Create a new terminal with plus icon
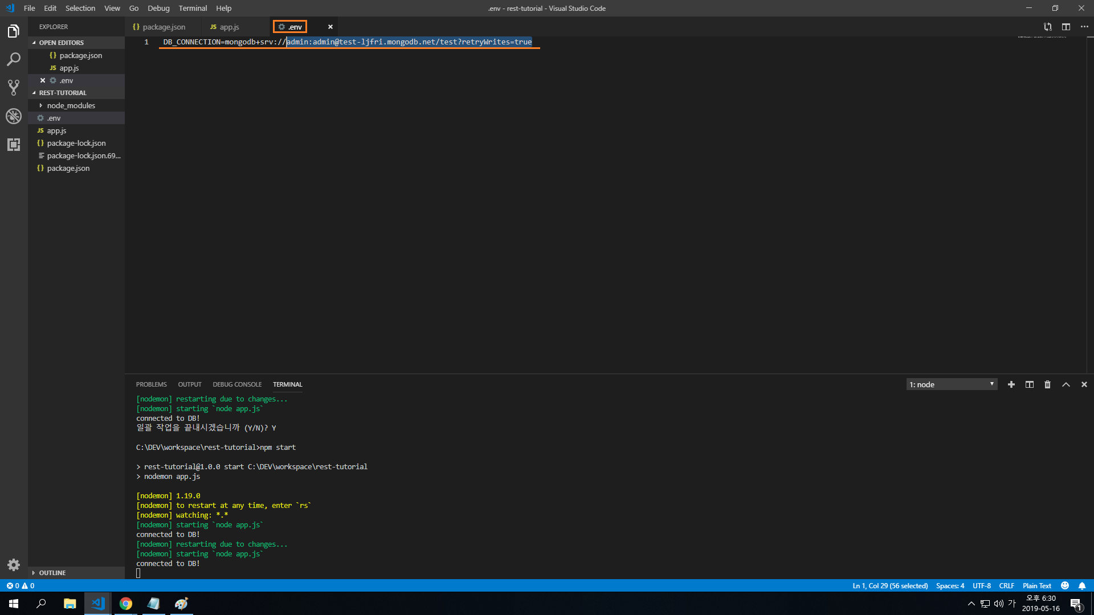Screen dimensions: 1094x615 point(1011,384)
